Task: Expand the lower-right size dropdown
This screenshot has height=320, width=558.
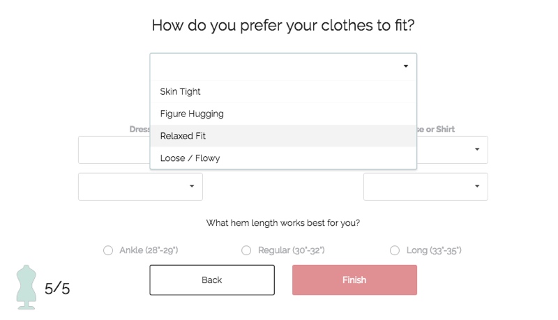Action: click(425, 187)
